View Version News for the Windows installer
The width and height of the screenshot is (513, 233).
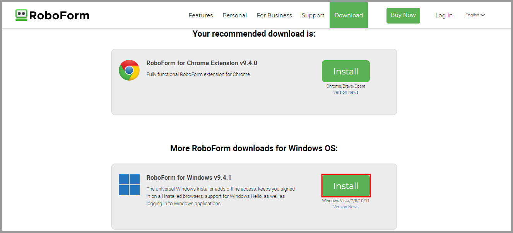click(345, 206)
